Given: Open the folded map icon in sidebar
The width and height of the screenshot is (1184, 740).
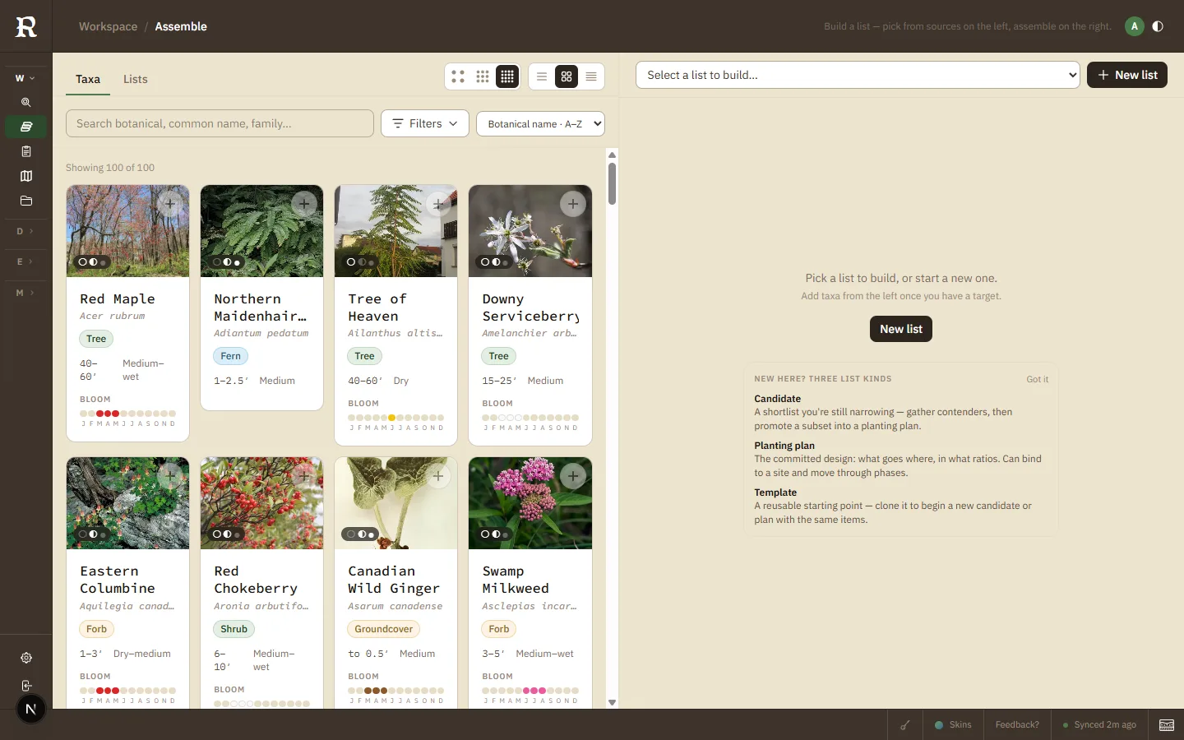Looking at the screenshot, I should click(x=26, y=176).
